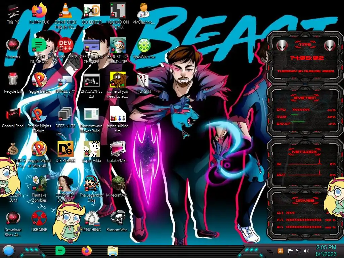Click the RAM usage bar in widget
Viewport: 344px width, 258px height.
(294, 115)
